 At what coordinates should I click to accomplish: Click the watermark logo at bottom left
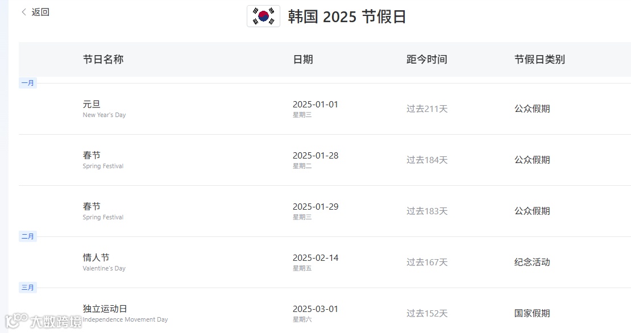click(x=43, y=321)
